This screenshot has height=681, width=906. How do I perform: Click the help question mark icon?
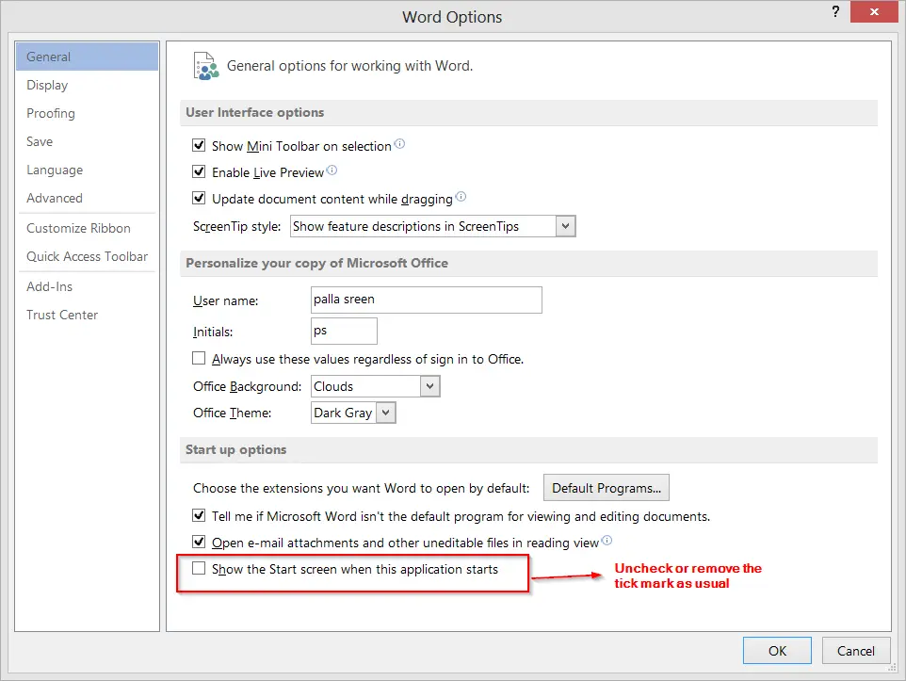835,11
